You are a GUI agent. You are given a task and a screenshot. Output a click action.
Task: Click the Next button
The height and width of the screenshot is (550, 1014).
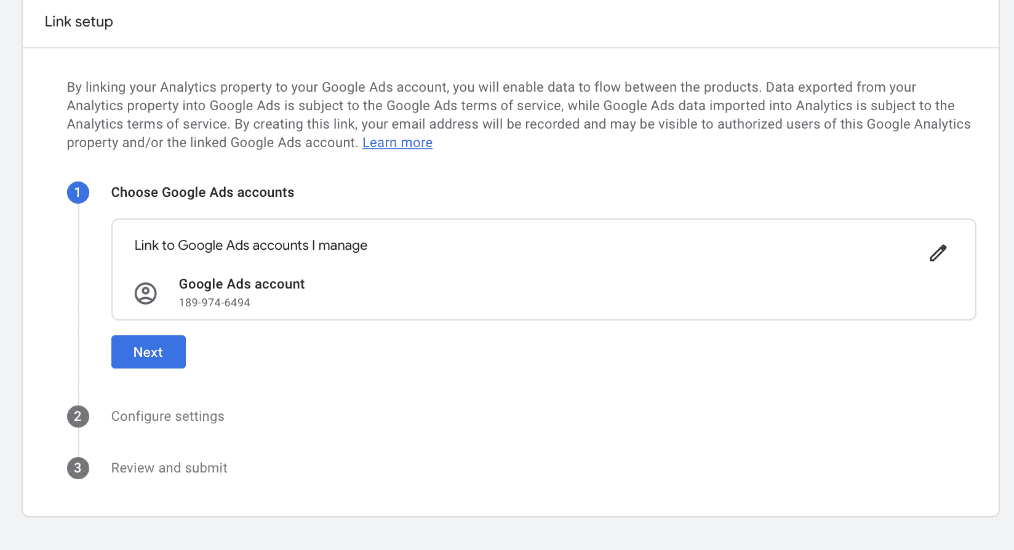tap(148, 352)
